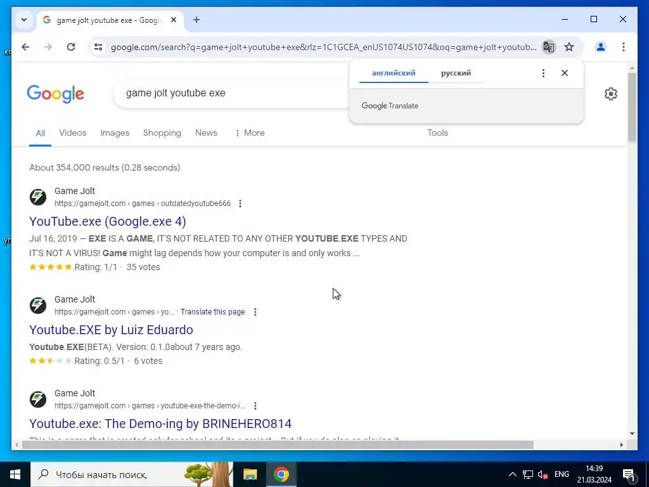Click the vertical scrollbar thumb
Screen dimensions: 649x487
pos(632,107)
